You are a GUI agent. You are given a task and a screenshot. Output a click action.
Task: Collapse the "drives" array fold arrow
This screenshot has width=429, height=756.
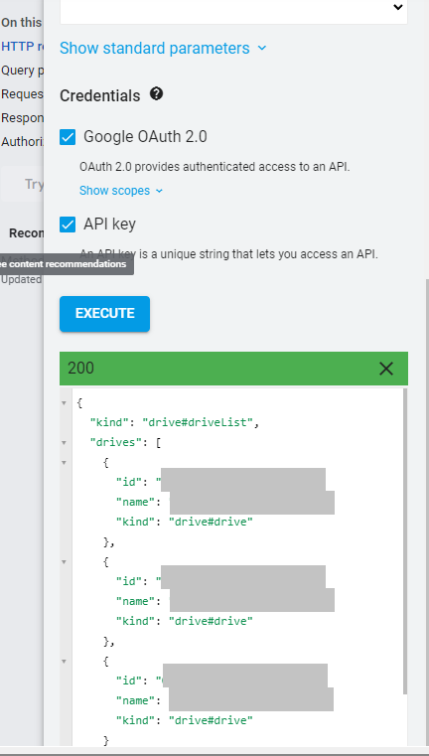pos(65,443)
